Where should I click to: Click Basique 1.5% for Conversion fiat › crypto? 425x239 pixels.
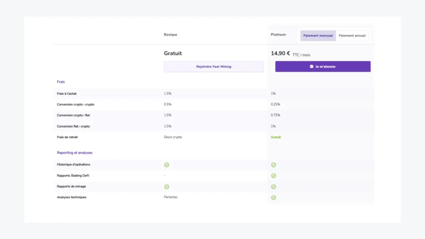tap(168, 126)
